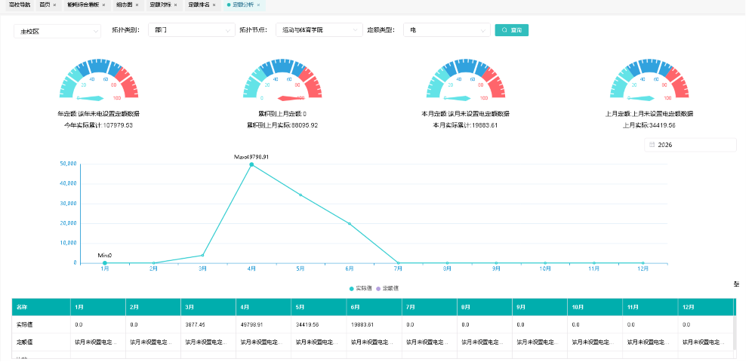Image resolution: width=755 pixels, height=362 pixels.
Task: Click the 上月定额 gauge chart
Action: (x=649, y=80)
